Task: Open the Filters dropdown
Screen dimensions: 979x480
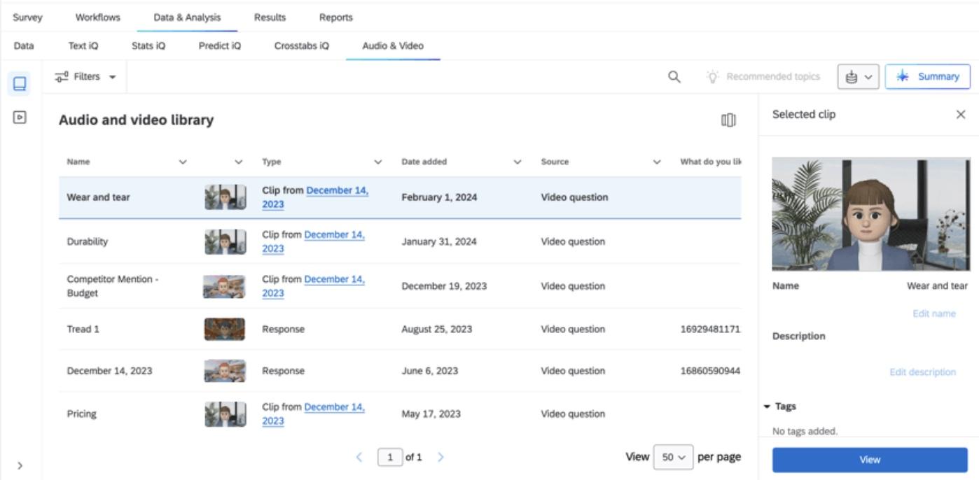Action: click(85, 77)
